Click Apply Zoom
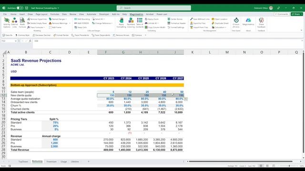 [152, 19]
